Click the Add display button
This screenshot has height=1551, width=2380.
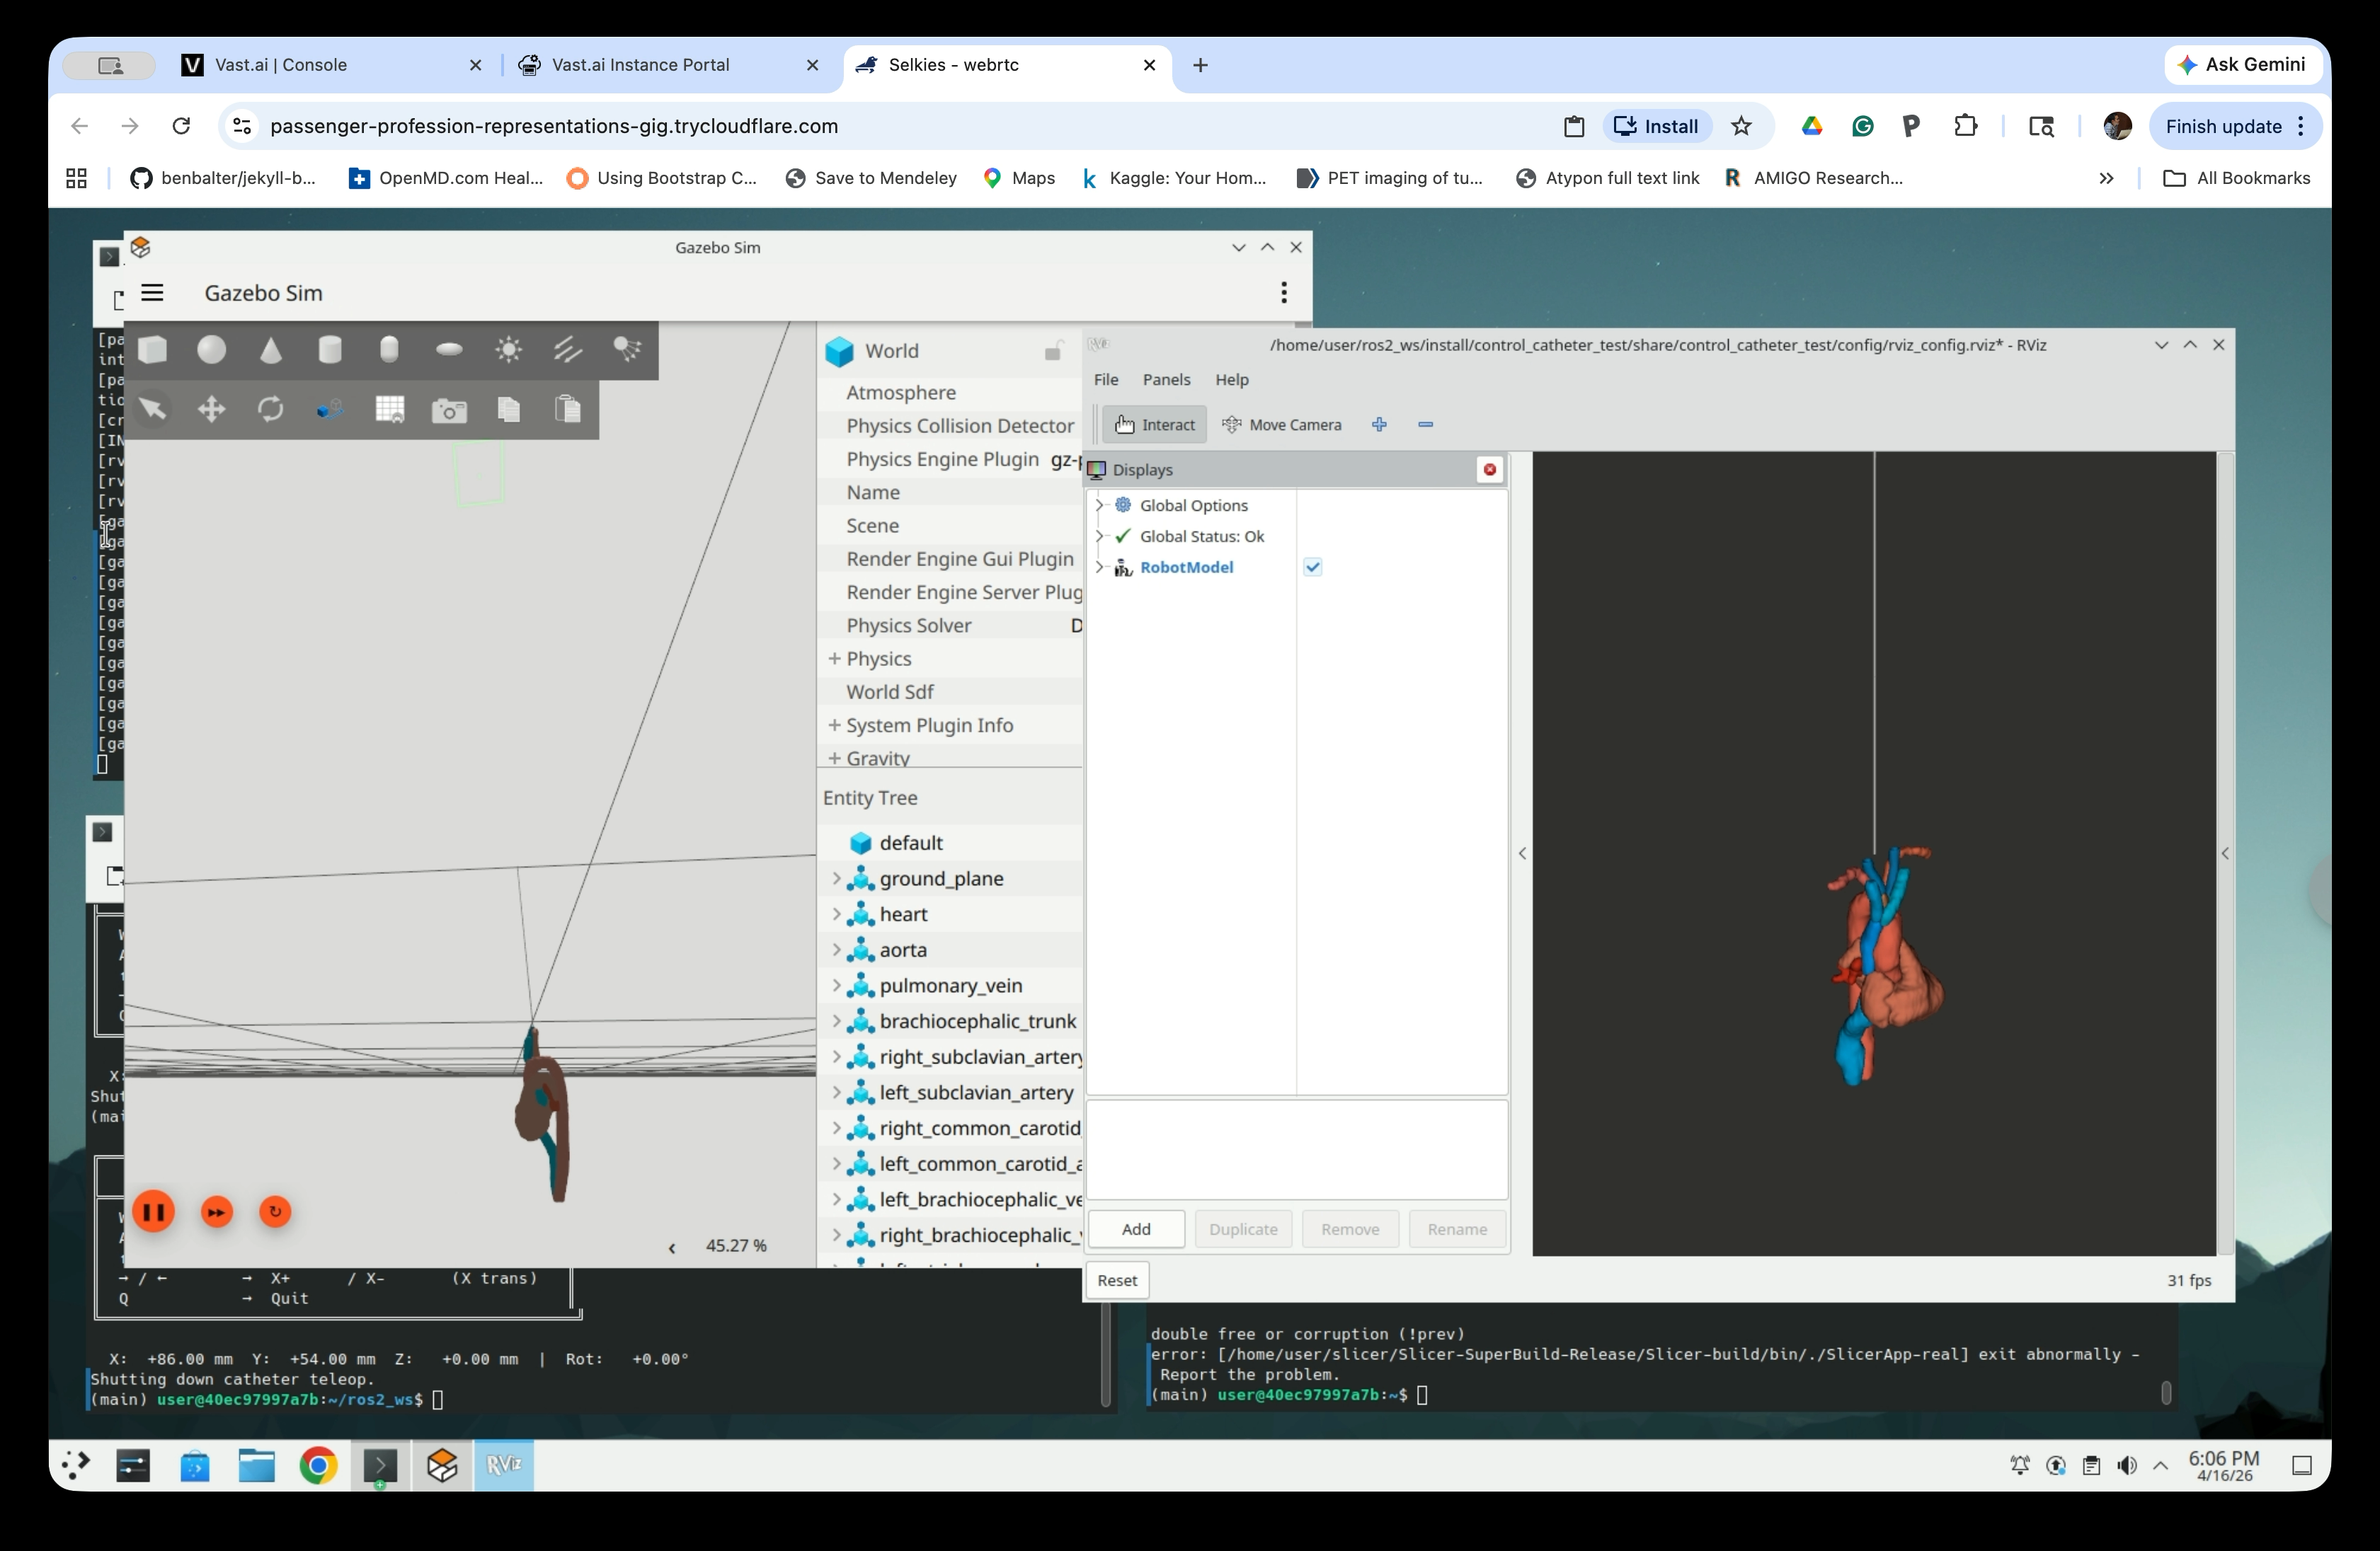(1136, 1228)
